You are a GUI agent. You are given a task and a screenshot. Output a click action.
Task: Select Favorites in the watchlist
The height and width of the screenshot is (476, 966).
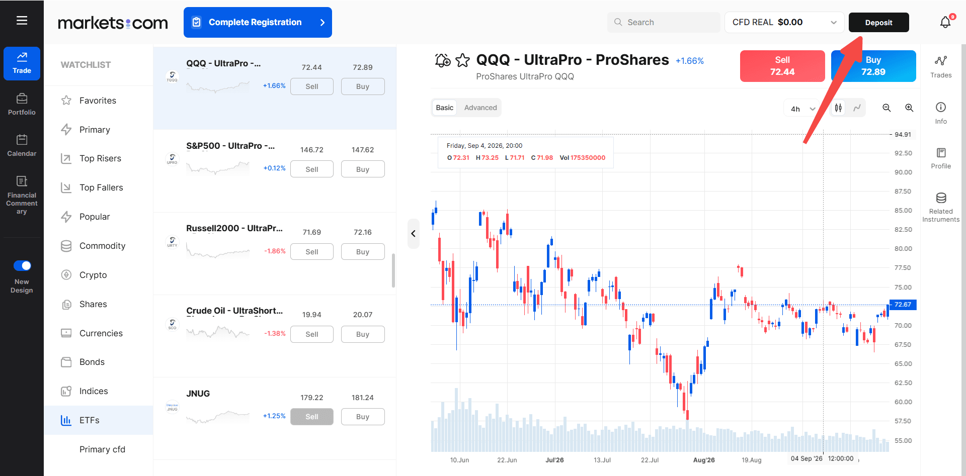pyautogui.click(x=99, y=101)
